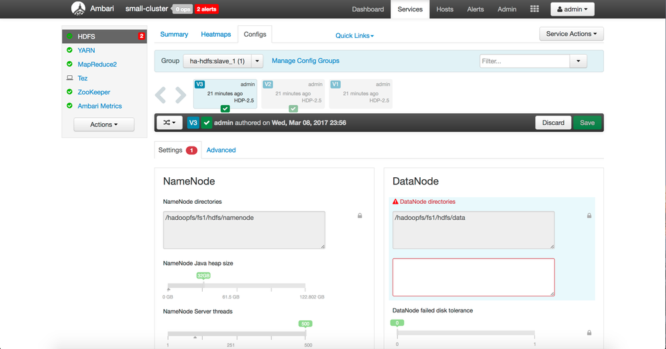Click the ZooKeeper green status icon
The height and width of the screenshot is (349, 666).
(69, 92)
